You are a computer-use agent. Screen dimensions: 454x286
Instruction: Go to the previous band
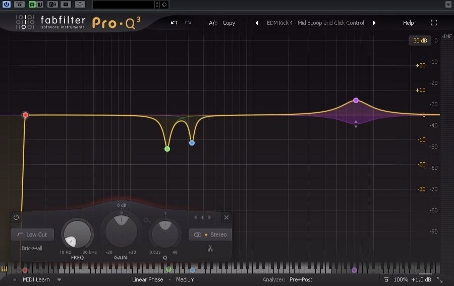click(x=195, y=217)
